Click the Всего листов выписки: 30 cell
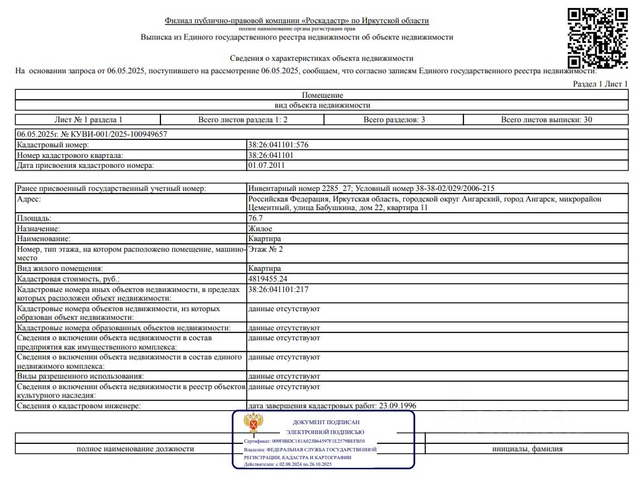The height and width of the screenshot is (485, 643). coord(546,120)
